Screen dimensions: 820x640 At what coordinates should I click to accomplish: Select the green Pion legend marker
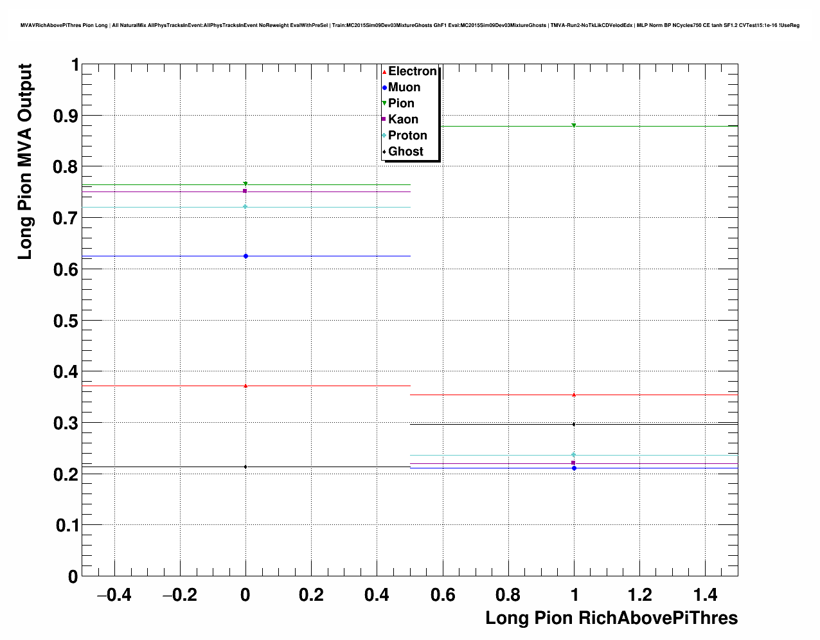tap(384, 103)
